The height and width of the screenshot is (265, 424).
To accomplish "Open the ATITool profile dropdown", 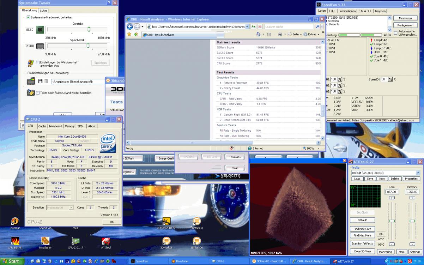I will (x=418, y=173).
